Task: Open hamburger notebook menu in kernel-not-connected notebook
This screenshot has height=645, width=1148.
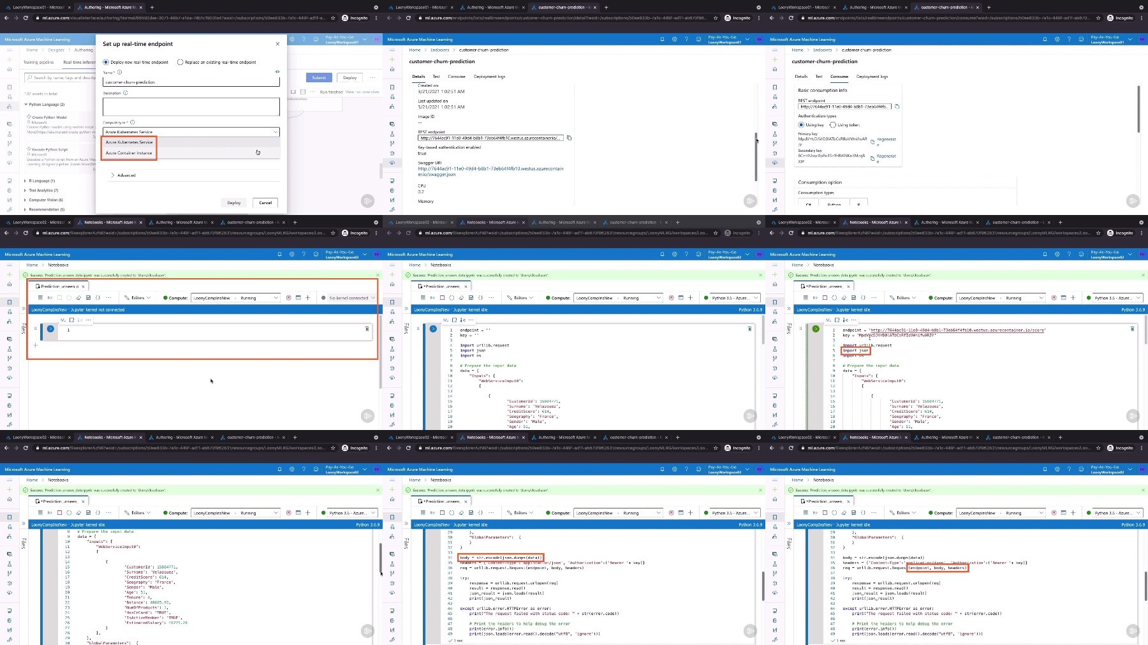Action: click(40, 297)
